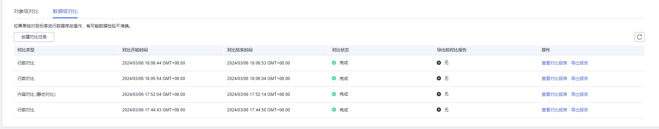
Task: Click 导出报告 for 18:08:44 row
Action: (580, 63)
